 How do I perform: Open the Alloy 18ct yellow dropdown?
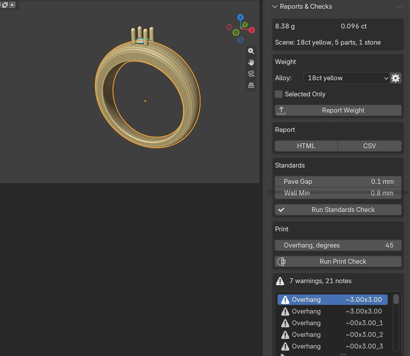click(x=346, y=78)
